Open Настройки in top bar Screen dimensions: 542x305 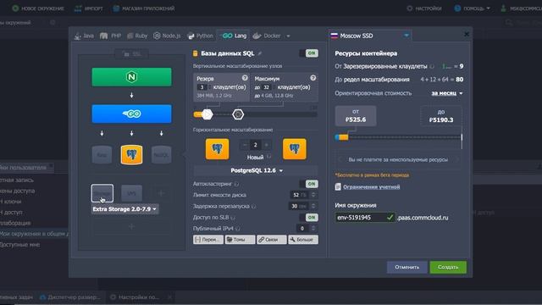pos(424,8)
